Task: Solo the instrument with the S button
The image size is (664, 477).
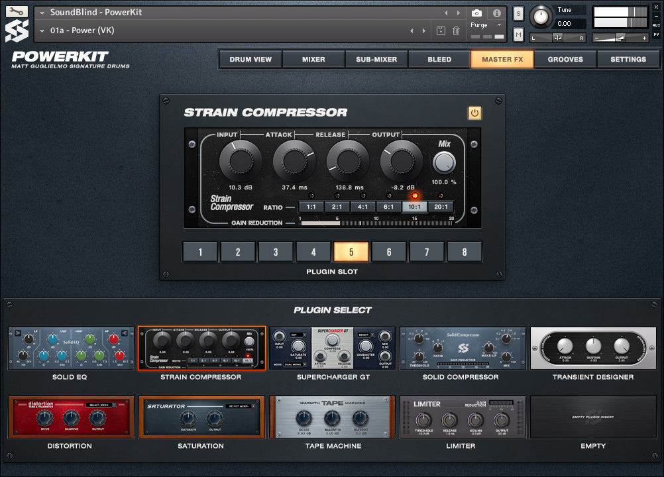Action: (518, 13)
